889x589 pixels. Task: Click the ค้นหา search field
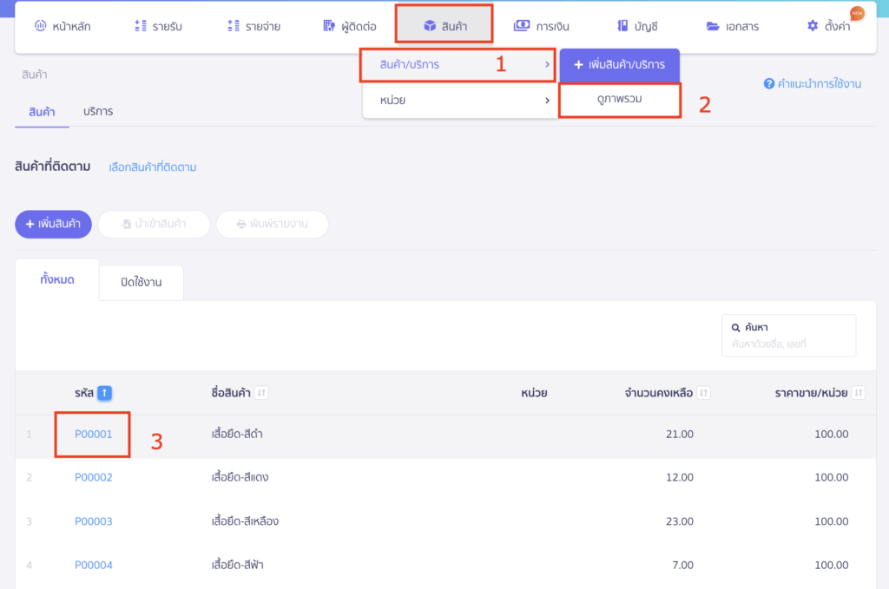point(788,344)
